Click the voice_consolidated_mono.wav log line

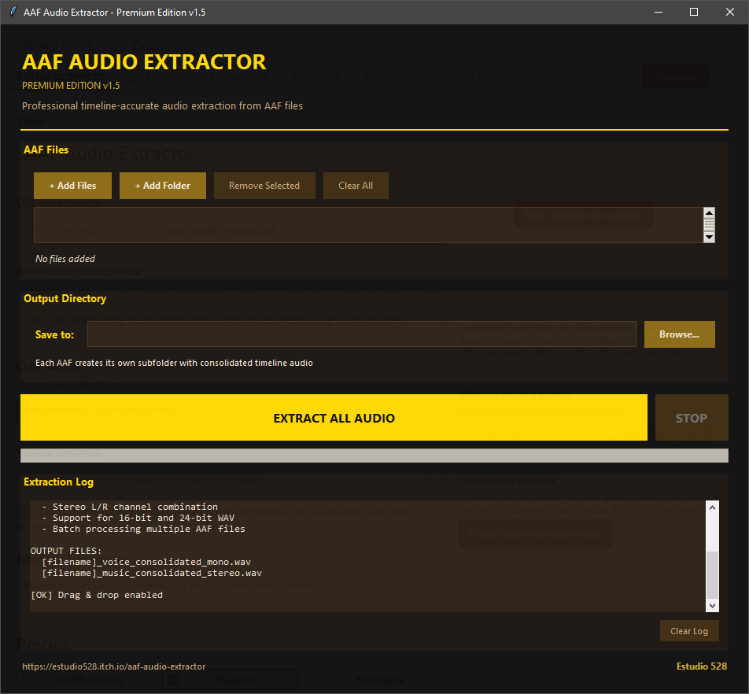[146, 562]
